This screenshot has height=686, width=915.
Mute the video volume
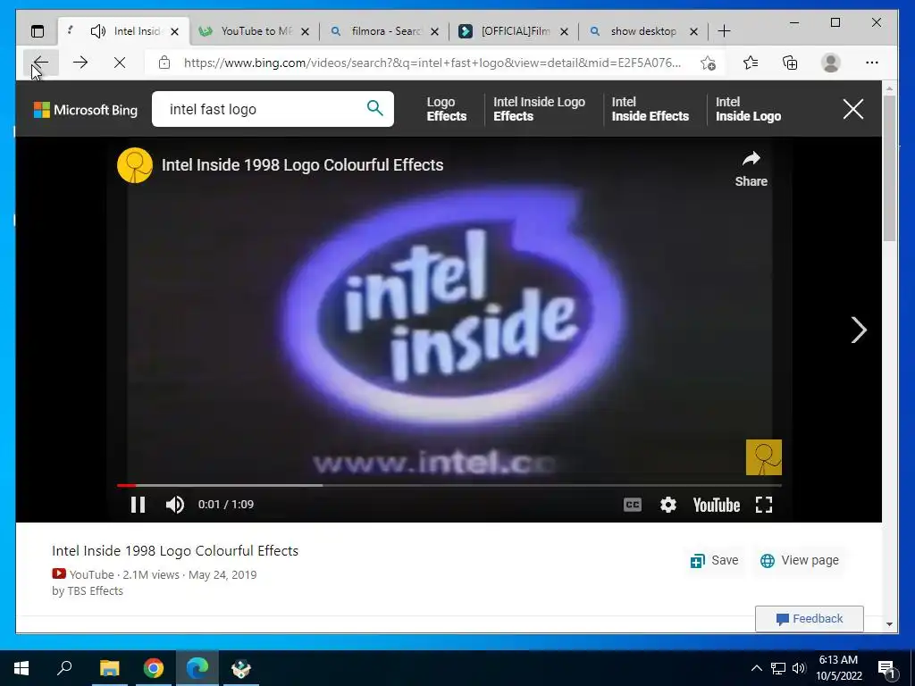pyautogui.click(x=174, y=505)
